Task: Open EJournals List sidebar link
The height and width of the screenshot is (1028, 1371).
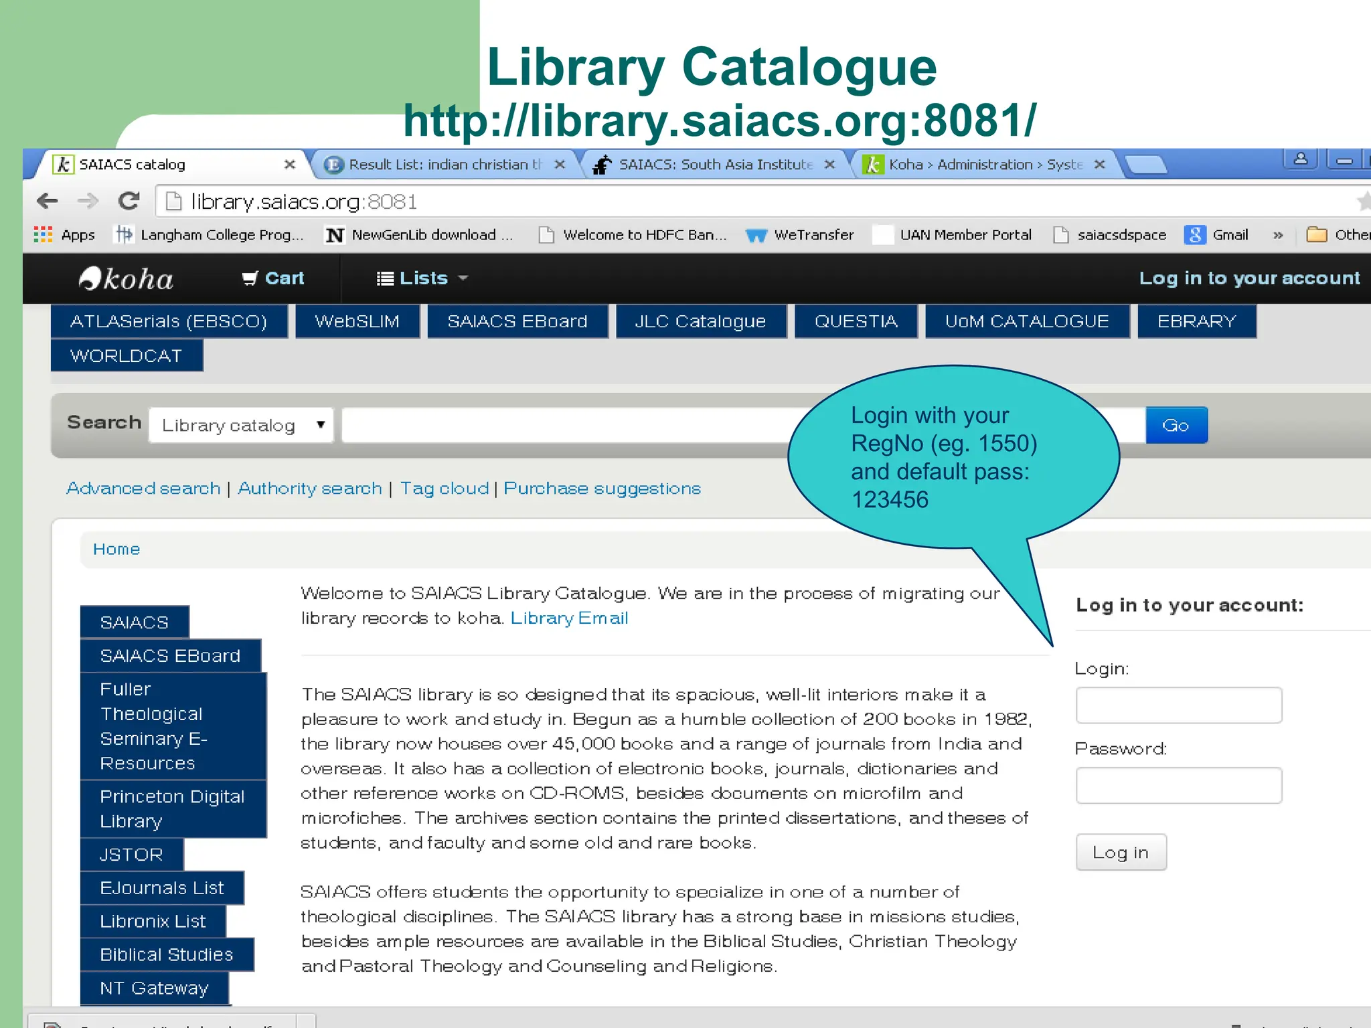Action: click(162, 888)
